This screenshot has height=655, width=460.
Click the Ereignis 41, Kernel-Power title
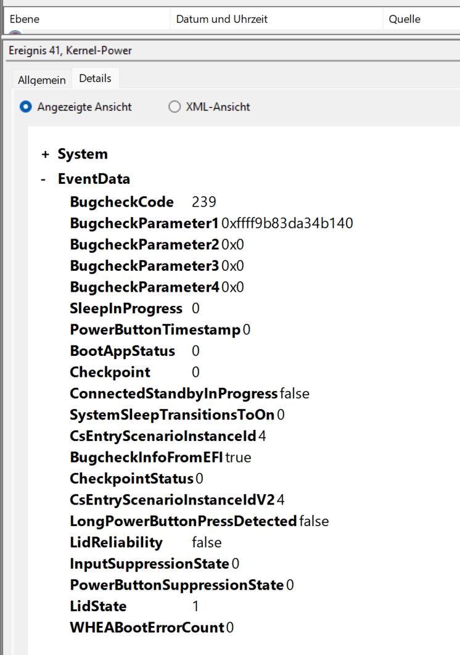[62, 51]
